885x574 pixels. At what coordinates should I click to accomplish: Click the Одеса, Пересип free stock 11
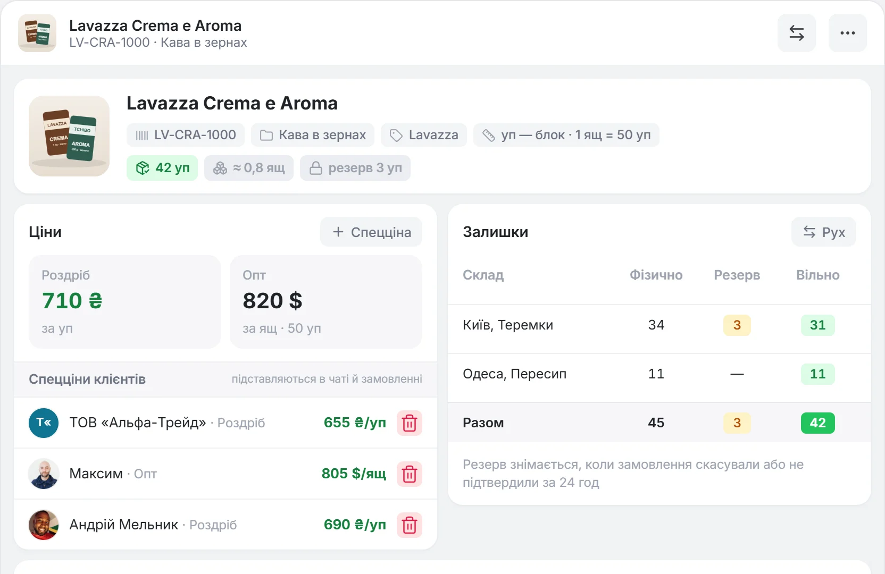coord(818,374)
